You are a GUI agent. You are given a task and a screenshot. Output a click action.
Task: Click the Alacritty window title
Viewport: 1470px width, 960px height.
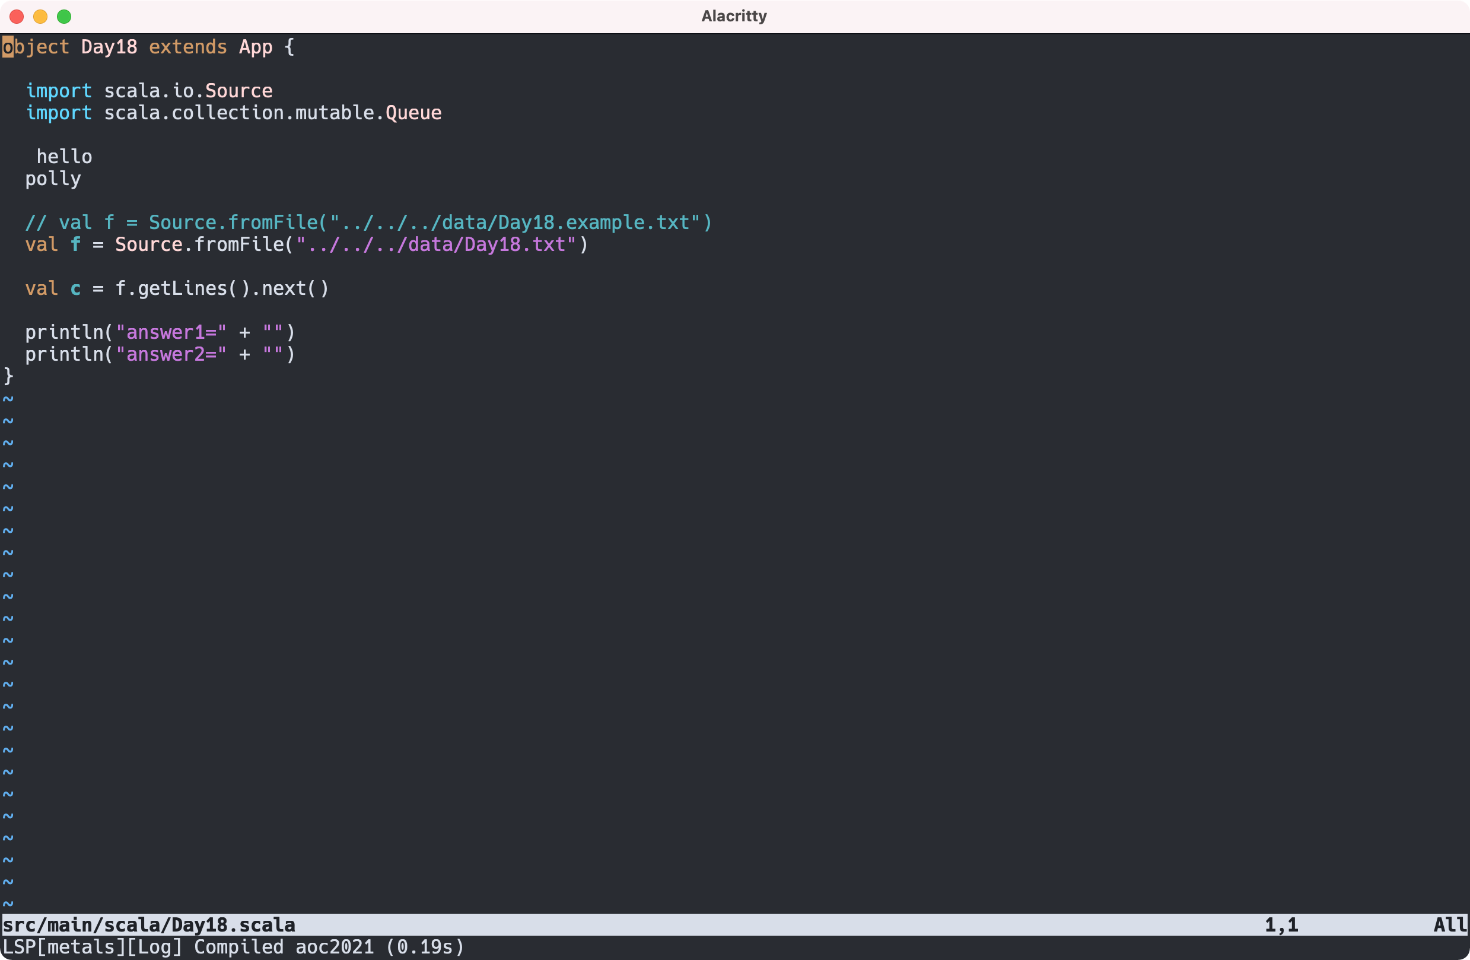(734, 16)
